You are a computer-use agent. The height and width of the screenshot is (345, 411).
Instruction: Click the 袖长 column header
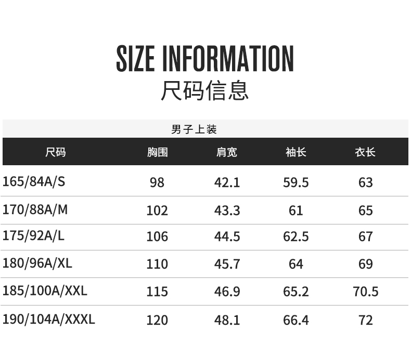(296, 152)
